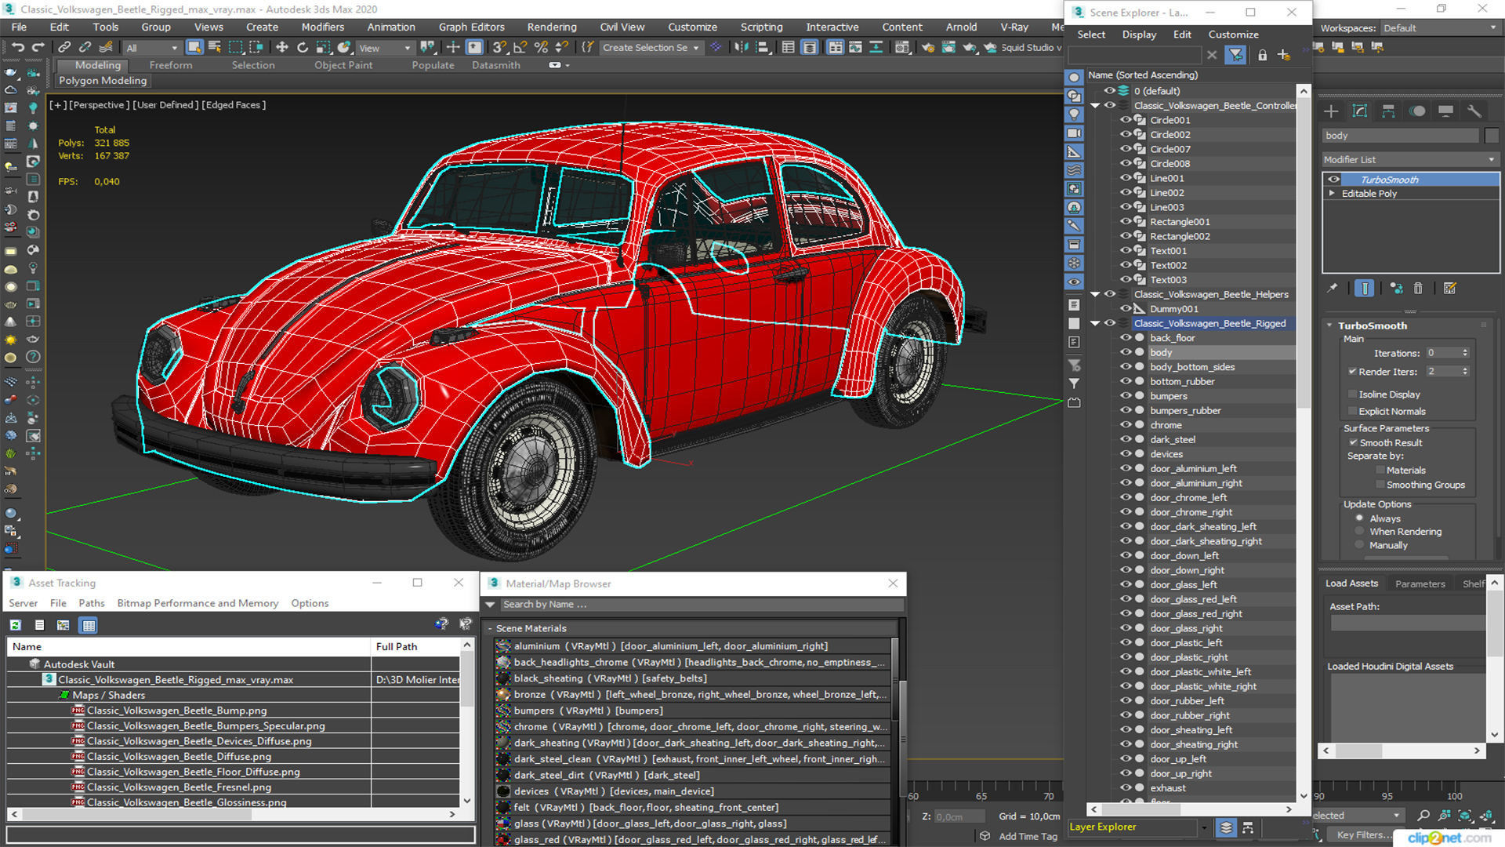Click Add New Layer icon in Scene Explorer
Viewport: 1505px width, 847px height.
pos(1284,55)
